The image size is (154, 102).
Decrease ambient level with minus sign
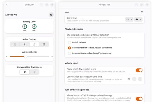[x=7, y=57]
